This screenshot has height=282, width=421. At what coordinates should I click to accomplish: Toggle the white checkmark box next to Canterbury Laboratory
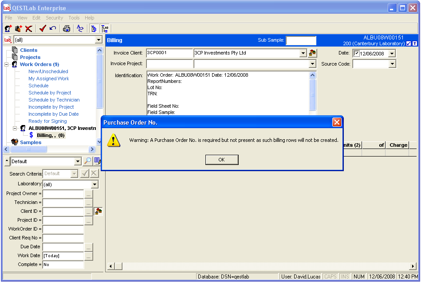[409, 43]
